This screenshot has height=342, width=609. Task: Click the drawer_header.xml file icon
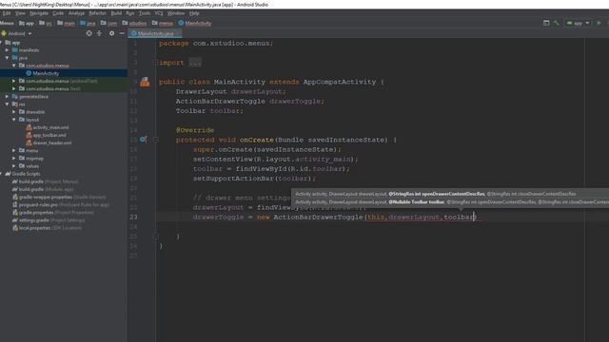click(x=29, y=142)
